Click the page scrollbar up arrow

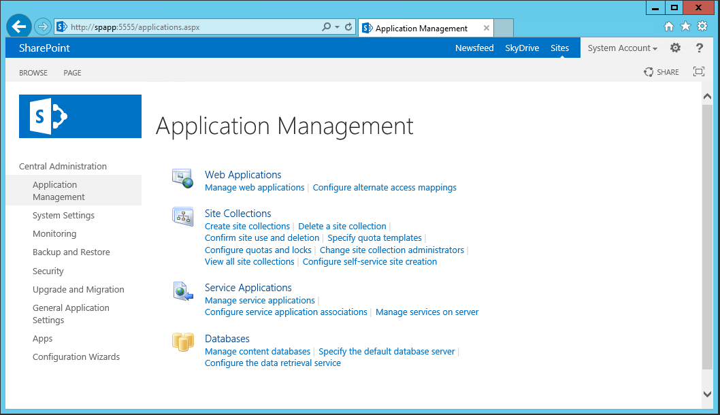[x=707, y=97]
